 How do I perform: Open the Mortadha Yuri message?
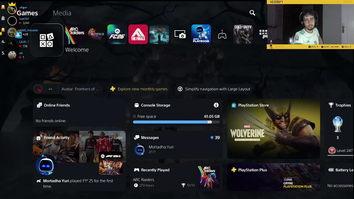[176, 150]
